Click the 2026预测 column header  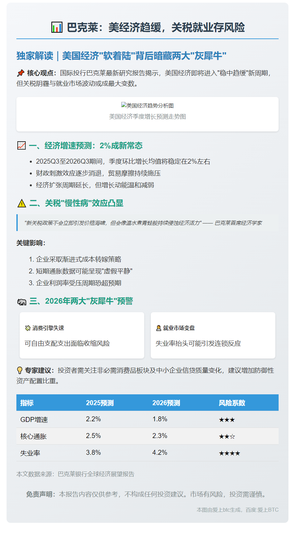[x=166, y=403]
